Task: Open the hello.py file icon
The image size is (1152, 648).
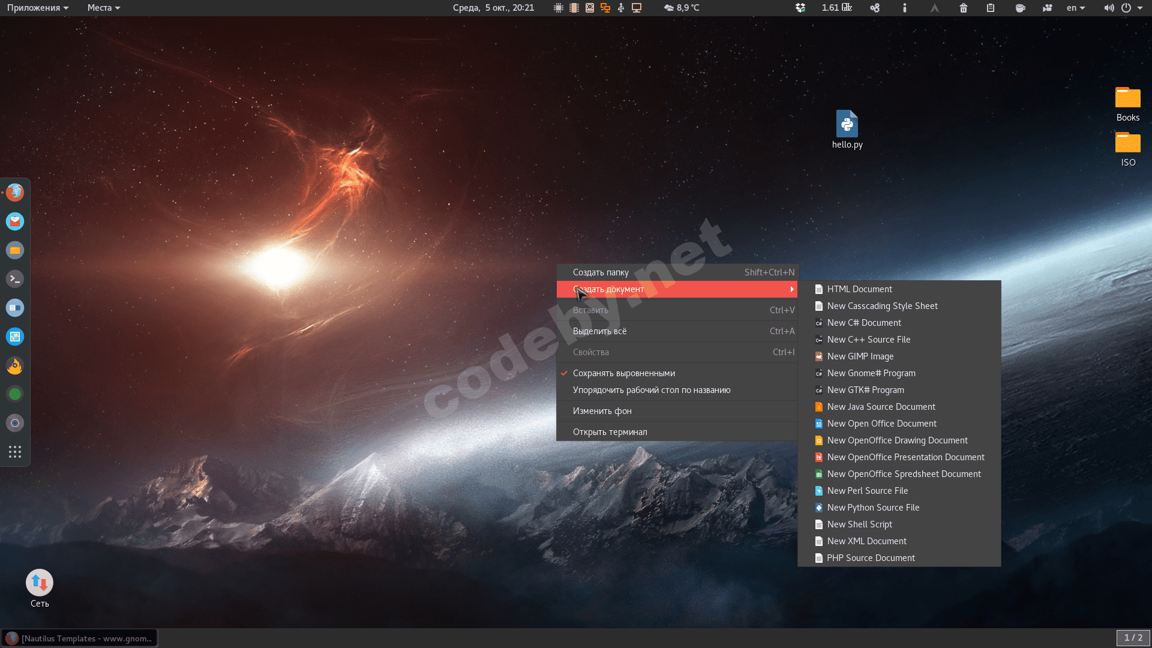Action: [x=847, y=125]
